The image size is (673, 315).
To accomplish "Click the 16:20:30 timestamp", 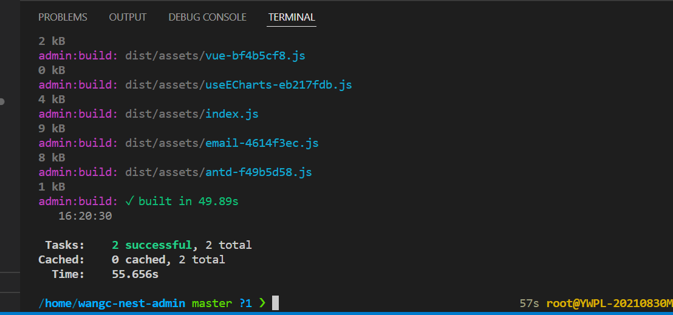I will pyautogui.click(x=85, y=216).
